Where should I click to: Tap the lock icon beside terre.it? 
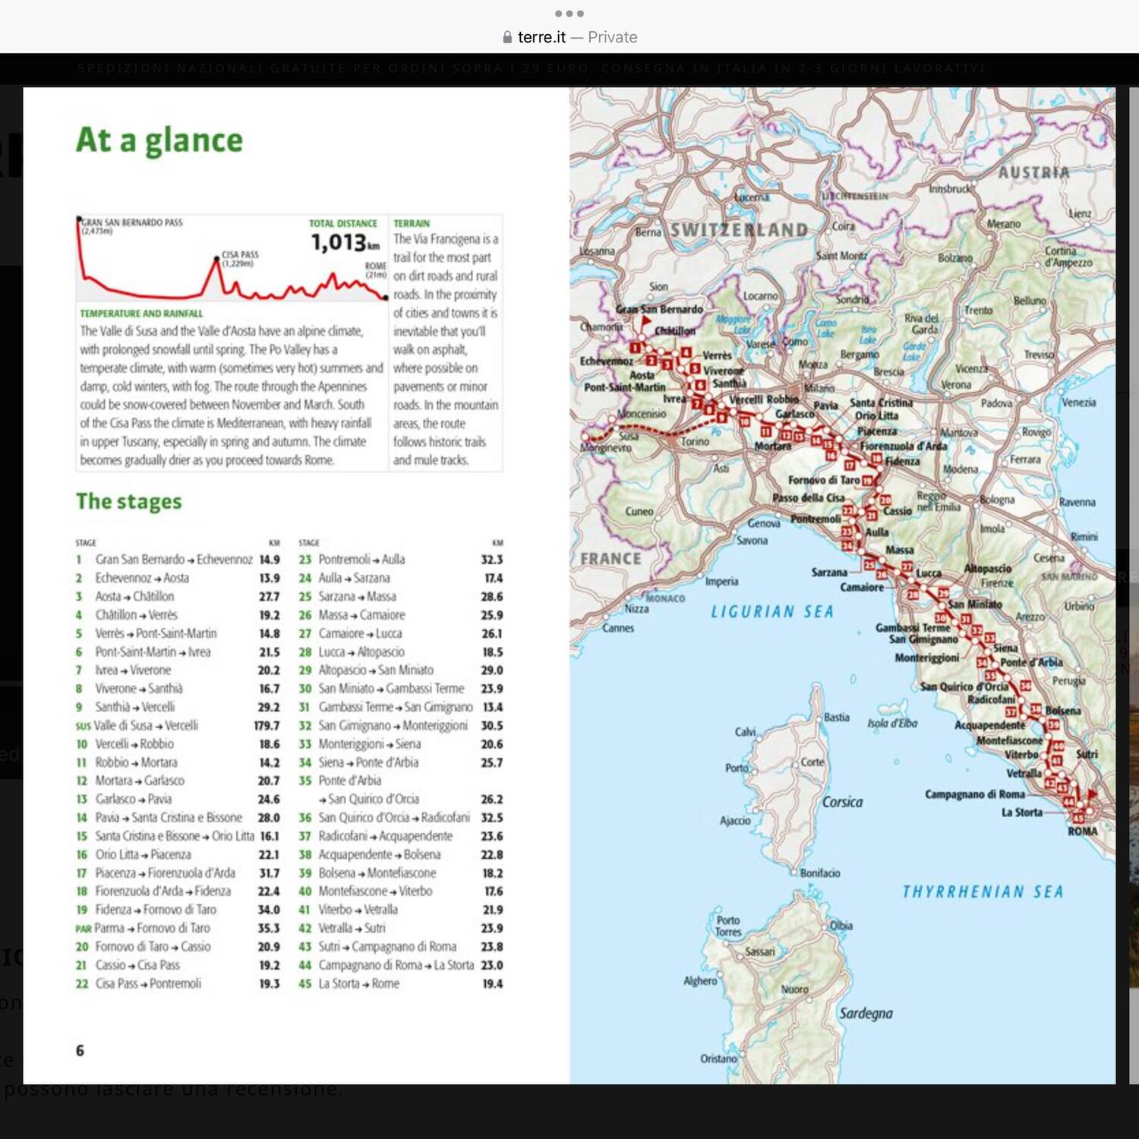pyautogui.click(x=507, y=37)
